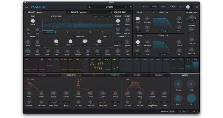Open Filter 1 'analog' mode dropdown

[163, 31]
